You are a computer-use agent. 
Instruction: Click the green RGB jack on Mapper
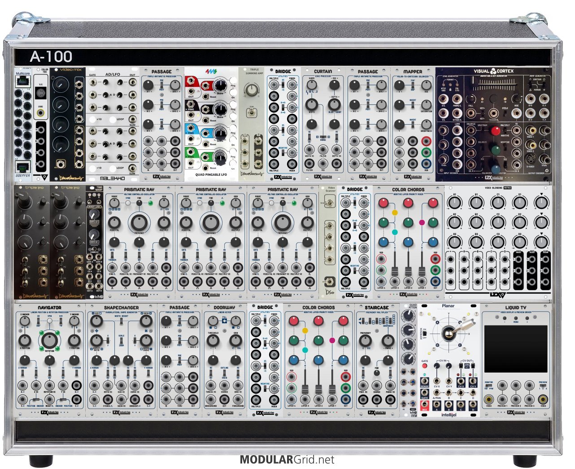tap(426, 152)
